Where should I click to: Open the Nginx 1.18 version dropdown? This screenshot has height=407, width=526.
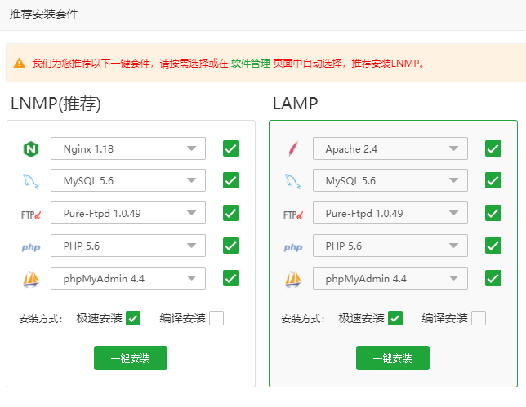128,148
